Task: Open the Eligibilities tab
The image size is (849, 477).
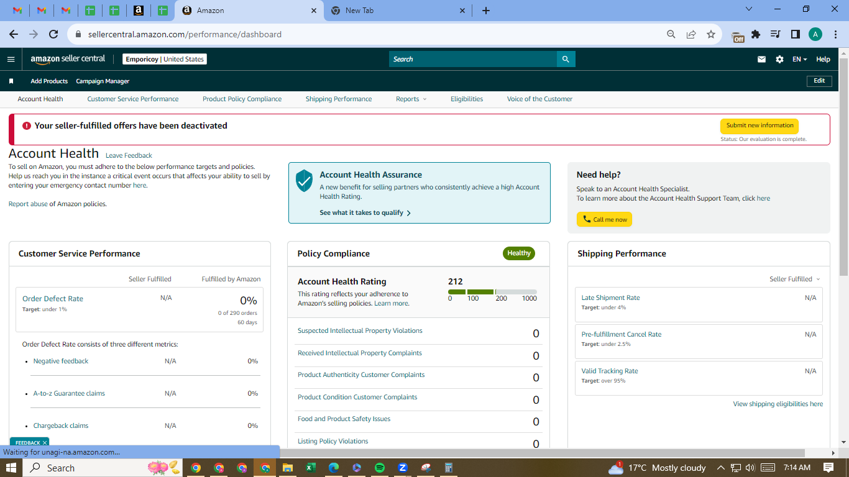Action: (x=467, y=99)
